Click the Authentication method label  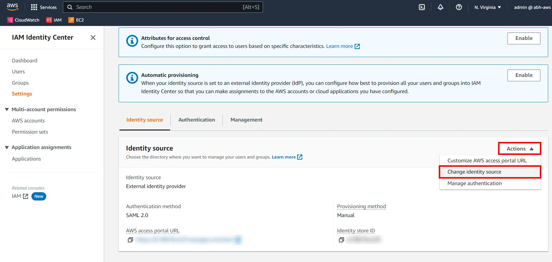point(153,206)
